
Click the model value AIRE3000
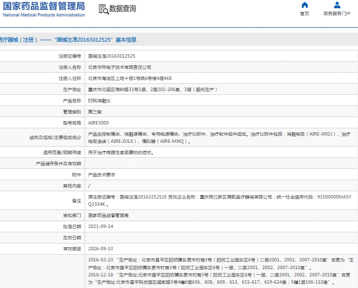click(98, 123)
